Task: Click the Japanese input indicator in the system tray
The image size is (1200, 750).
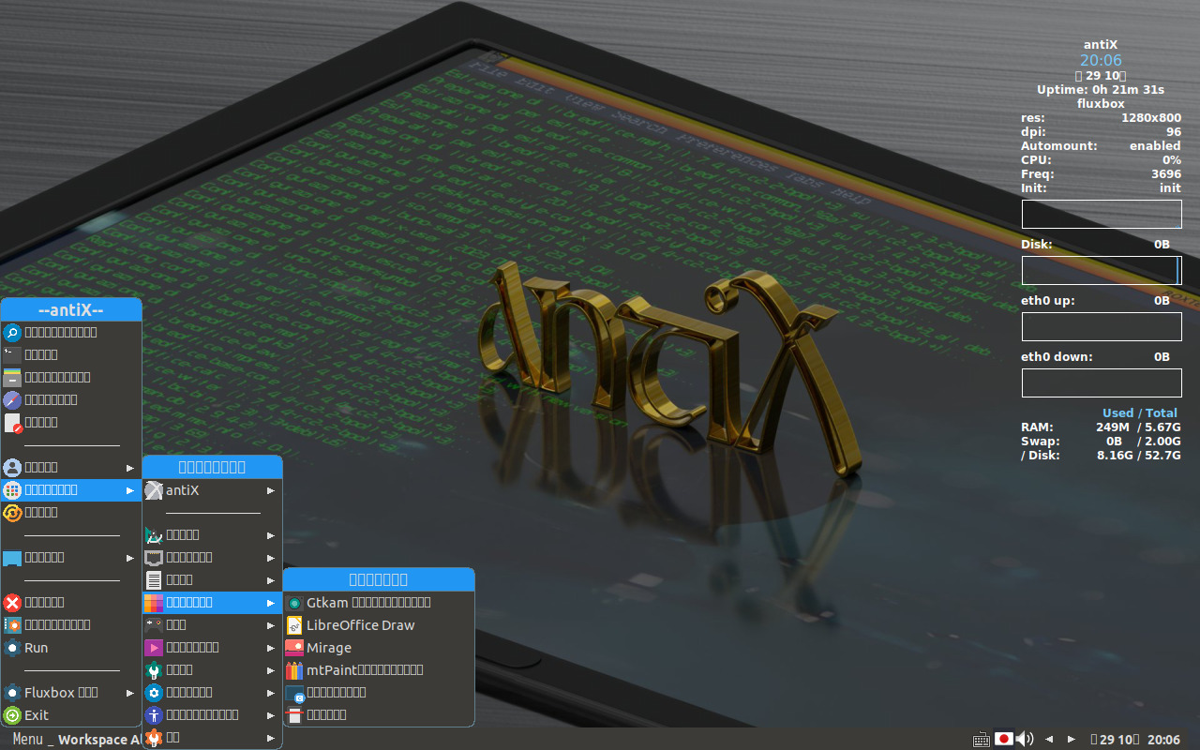Action: point(1004,738)
